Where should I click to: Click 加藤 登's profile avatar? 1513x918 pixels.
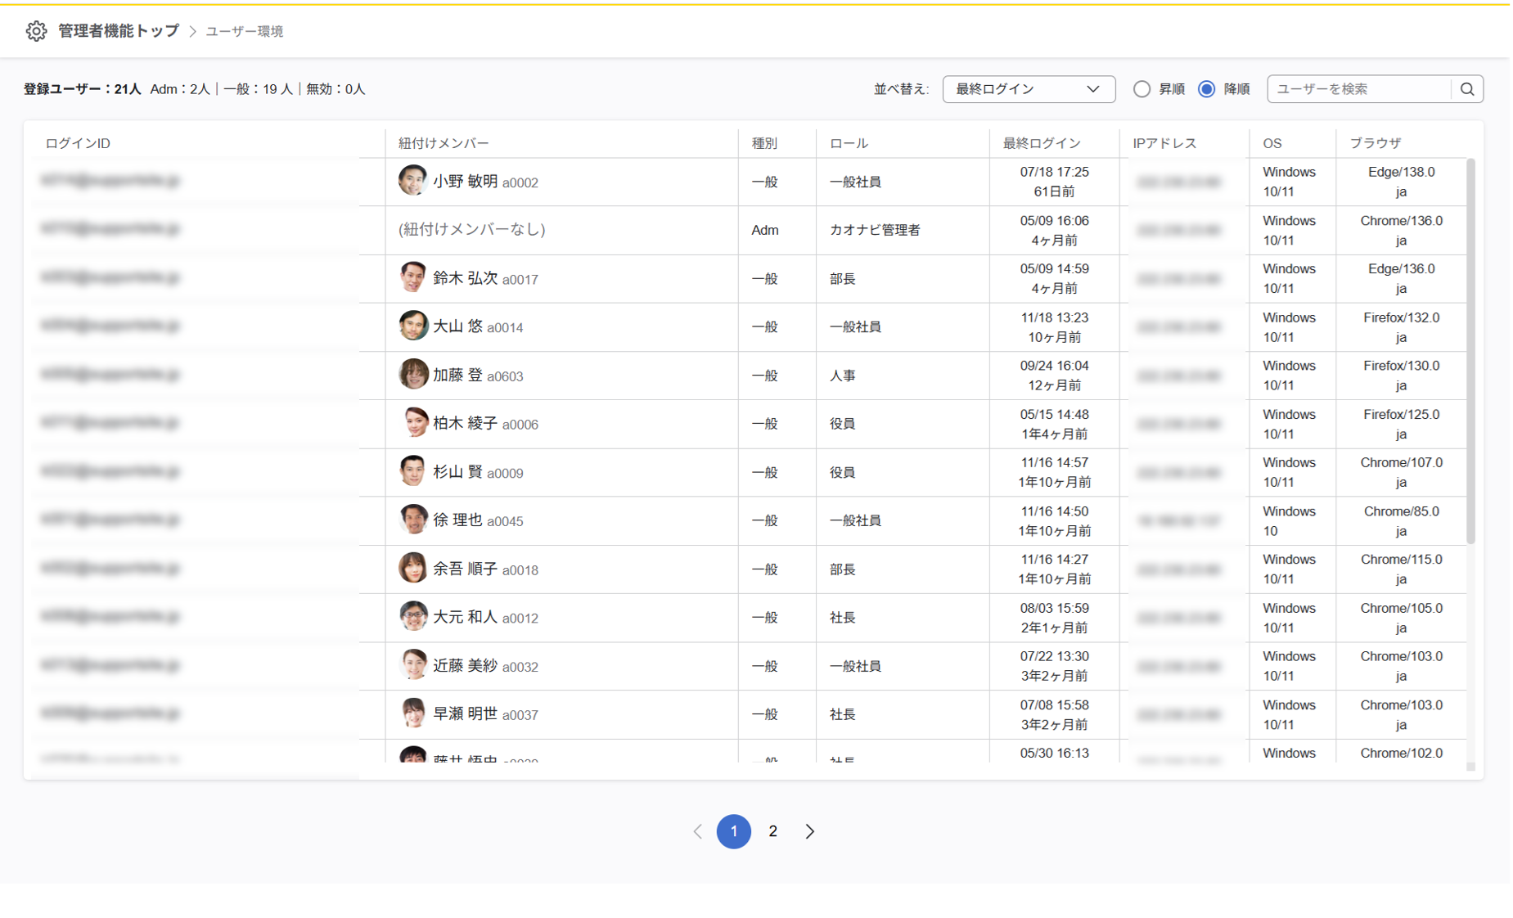tap(412, 375)
